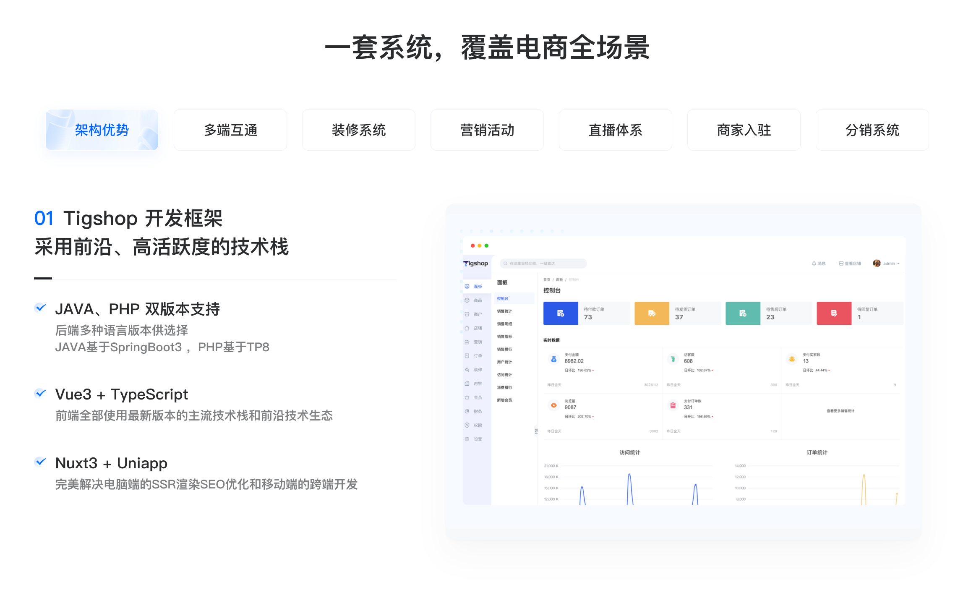Switch to the 多端互通 tab
971x590 pixels.
point(230,130)
